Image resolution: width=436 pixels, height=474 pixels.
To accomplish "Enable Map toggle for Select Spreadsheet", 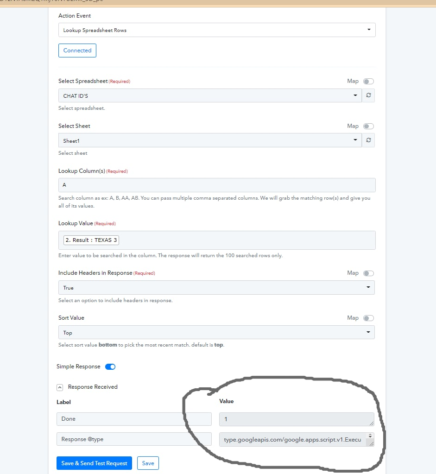I will pos(368,82).
